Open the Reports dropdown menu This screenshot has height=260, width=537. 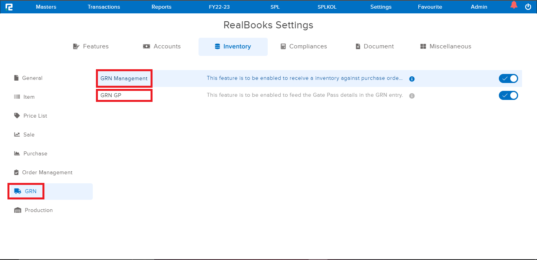tap(162, 7)
